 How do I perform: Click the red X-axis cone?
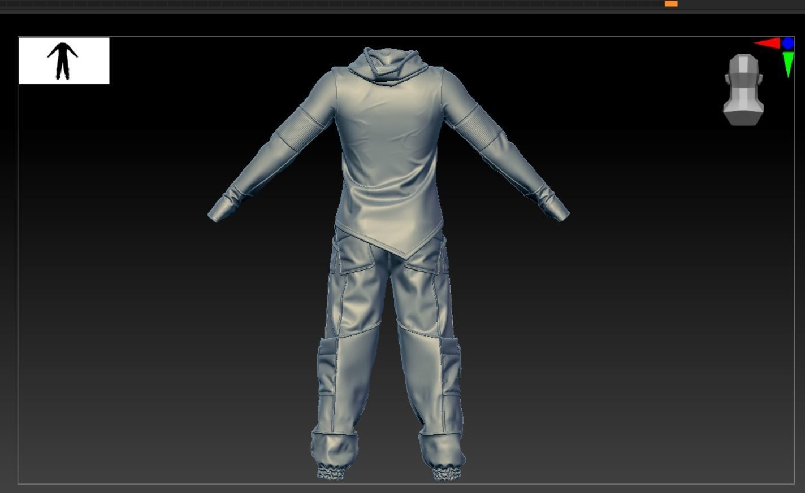tap(768, 43)
